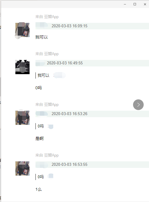The width and height of the screenshot is (149, 202).
Task: Click blurred username beside 16:49:55 timestamp
Action: click(x=40, y=63)
